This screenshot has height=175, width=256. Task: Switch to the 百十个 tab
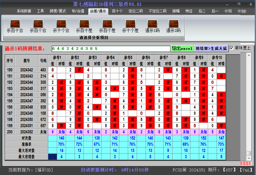[117, 11]
